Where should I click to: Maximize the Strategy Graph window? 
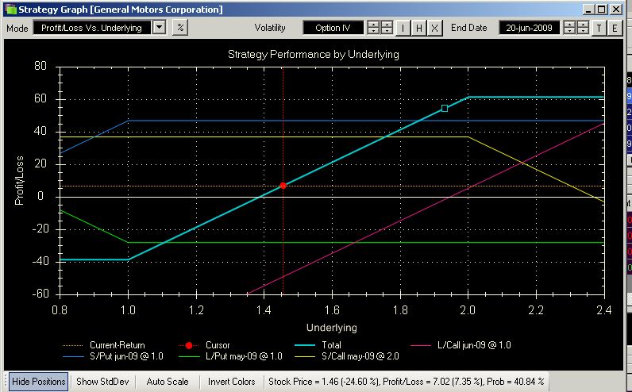(601, 10)
